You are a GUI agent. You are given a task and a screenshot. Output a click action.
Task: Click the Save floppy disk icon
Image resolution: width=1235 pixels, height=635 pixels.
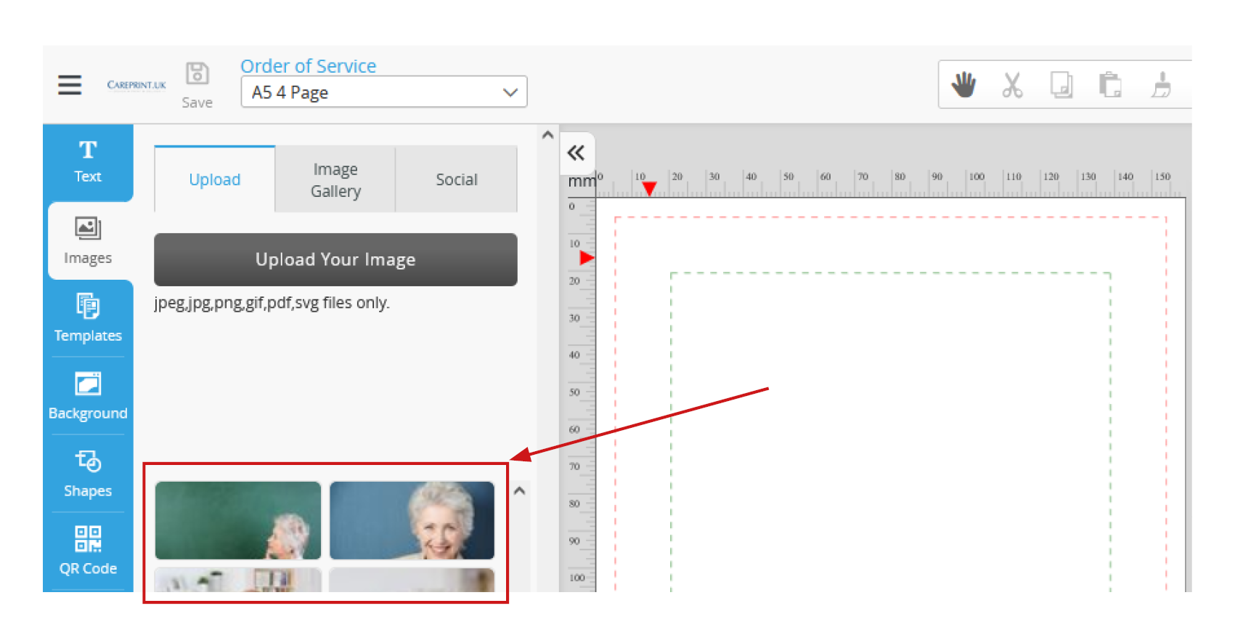point(197,74)
